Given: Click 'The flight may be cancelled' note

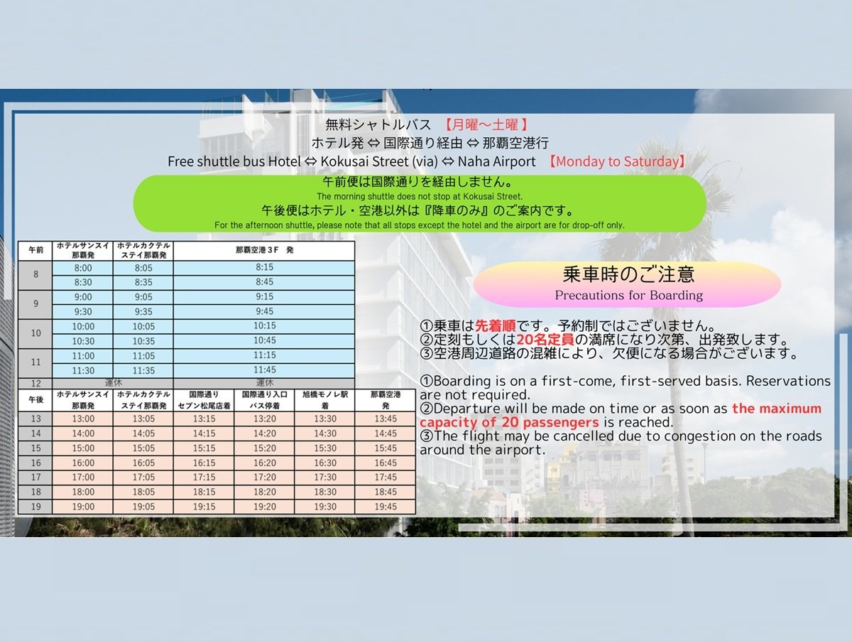Looking at the screenshot, I should tap(621, 443).
